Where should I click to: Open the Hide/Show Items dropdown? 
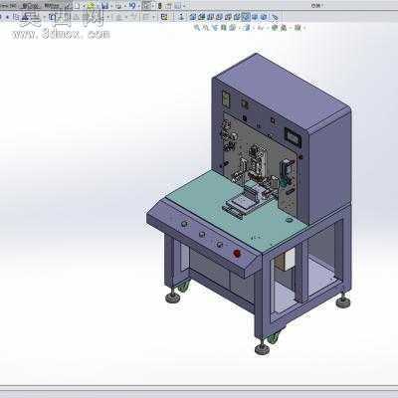pos(261,28)
